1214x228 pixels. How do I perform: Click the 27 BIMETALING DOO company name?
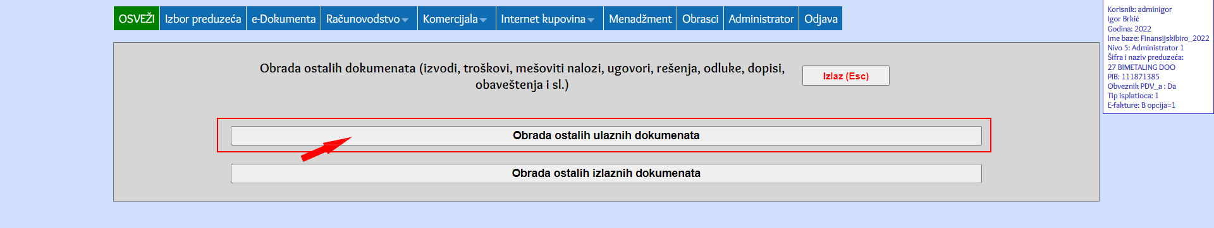tap(1141, 67)
